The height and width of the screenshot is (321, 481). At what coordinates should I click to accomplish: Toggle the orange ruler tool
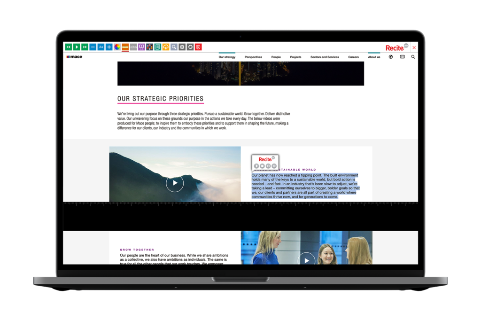pyautogui.click(x=125, y=47)
